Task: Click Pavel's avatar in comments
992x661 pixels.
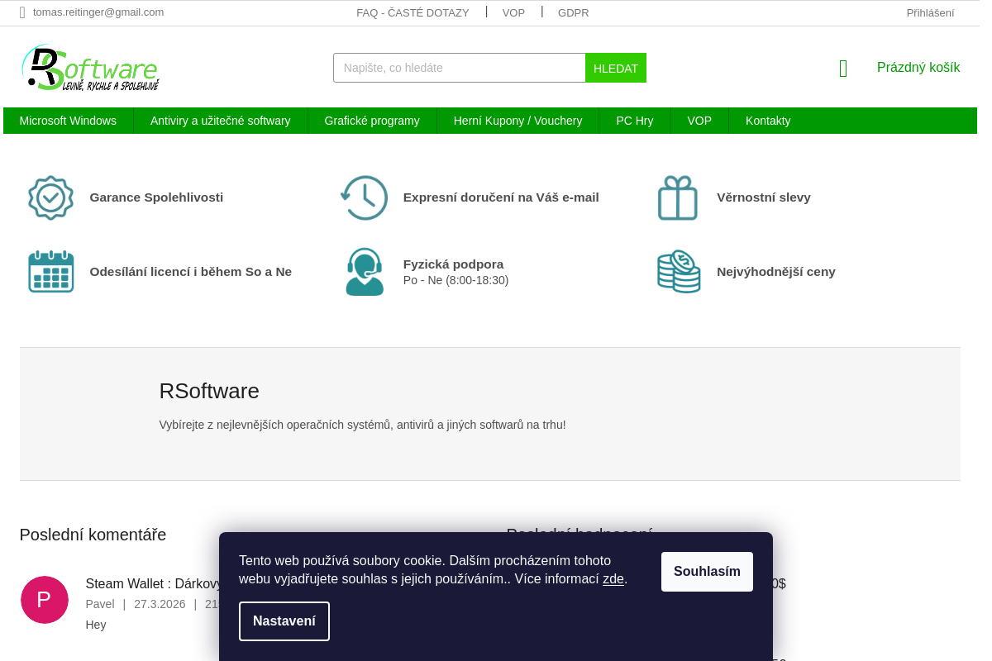Action: [45, 600]
